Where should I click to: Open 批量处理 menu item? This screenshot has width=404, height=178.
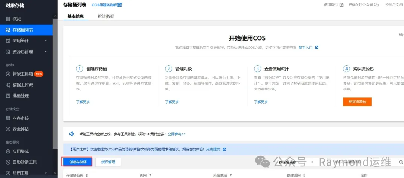[x=26, y=96]
